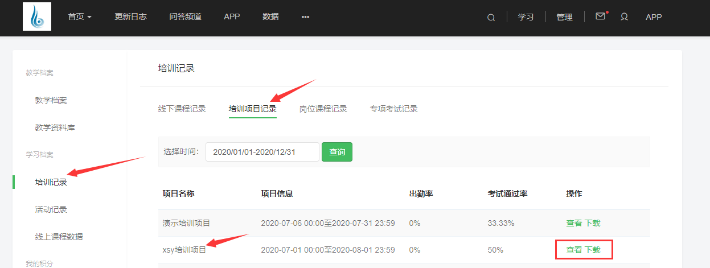Switch to the 岗位课程记录 tab

click(x=323, y=109)
